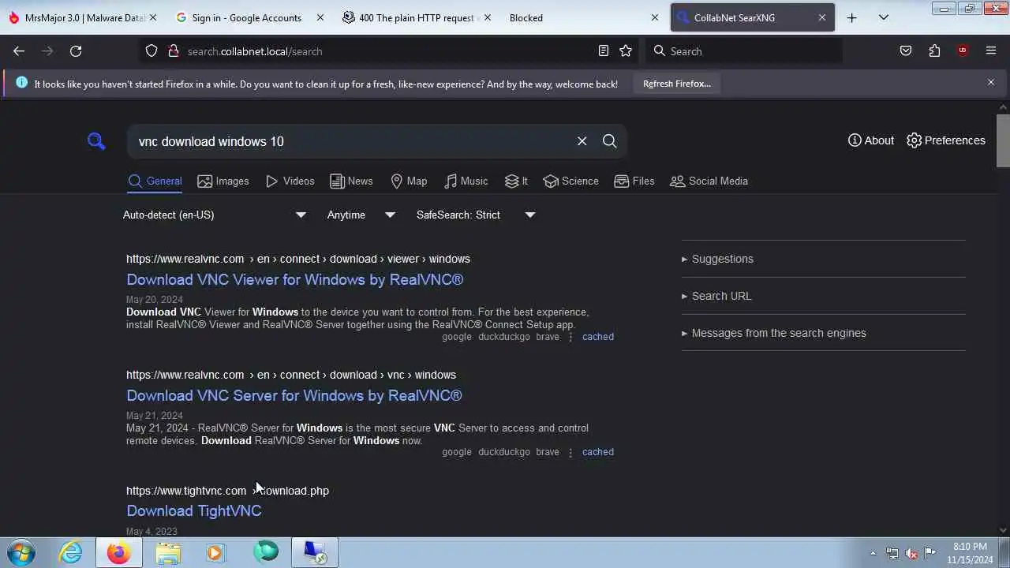Click the browser address bar

(387, 51)
